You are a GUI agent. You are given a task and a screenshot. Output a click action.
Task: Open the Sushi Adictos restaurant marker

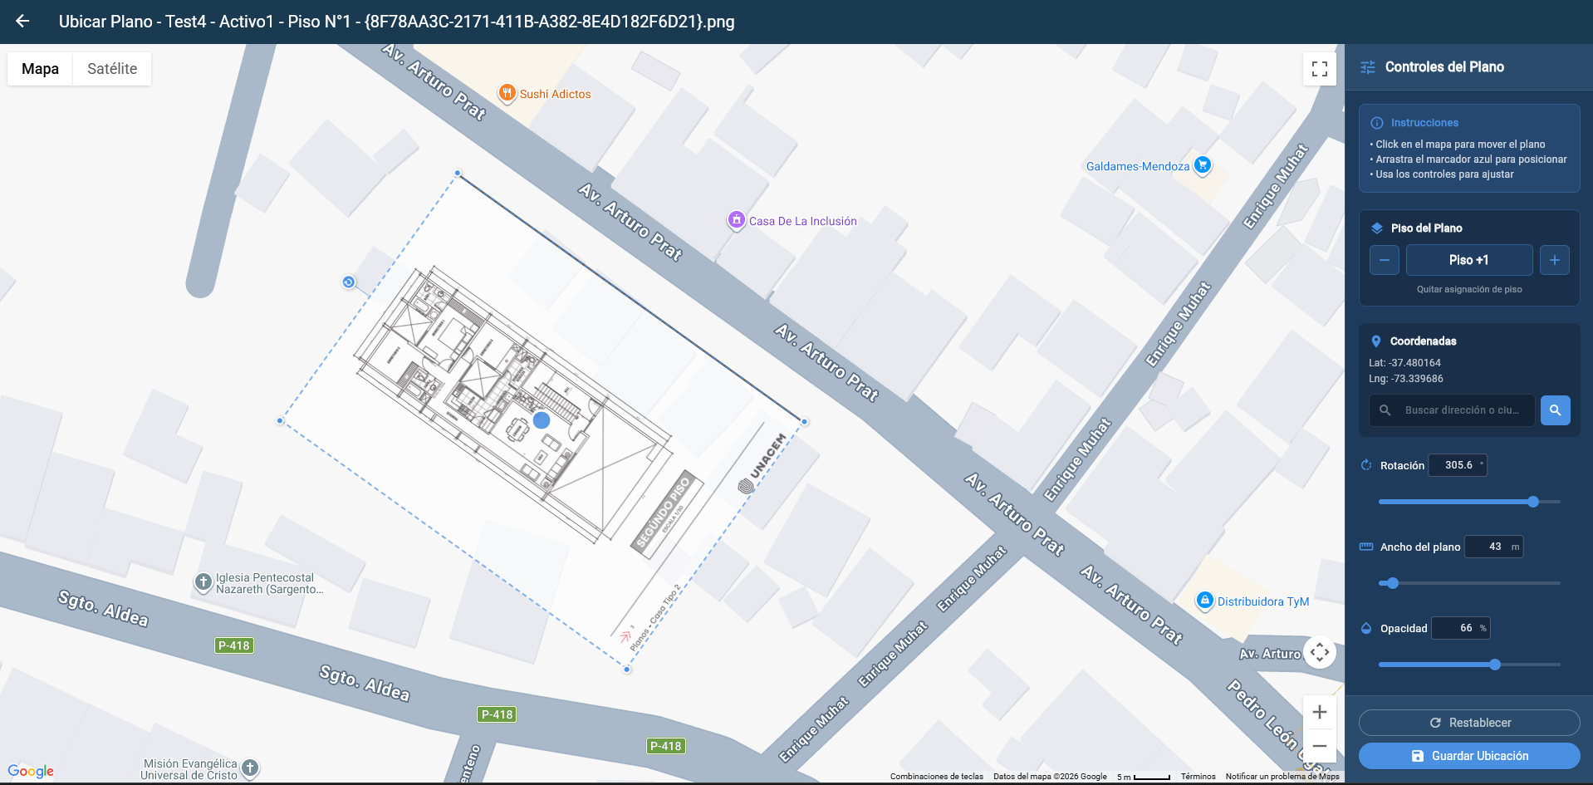coord(507,93)
